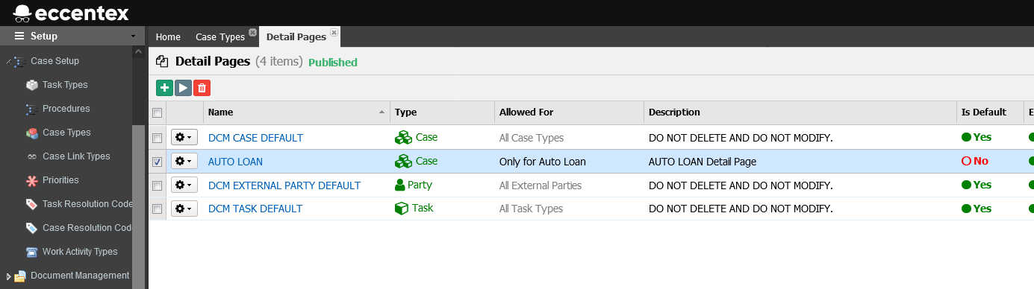Switch to the Home tab
Viewport: 1034px width, 289px height.
pyautogui.click(x=168, y=36)
